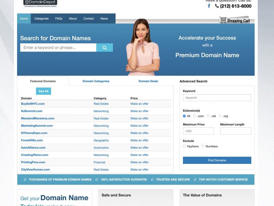This screenshot has width=274, height=206.
Task: Focus the domain keyword search field
Action: pos(58,48)
